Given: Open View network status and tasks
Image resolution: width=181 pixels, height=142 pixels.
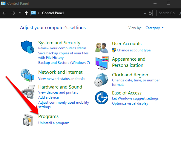Looking at the screenshot, I should (x=62, y=79).
